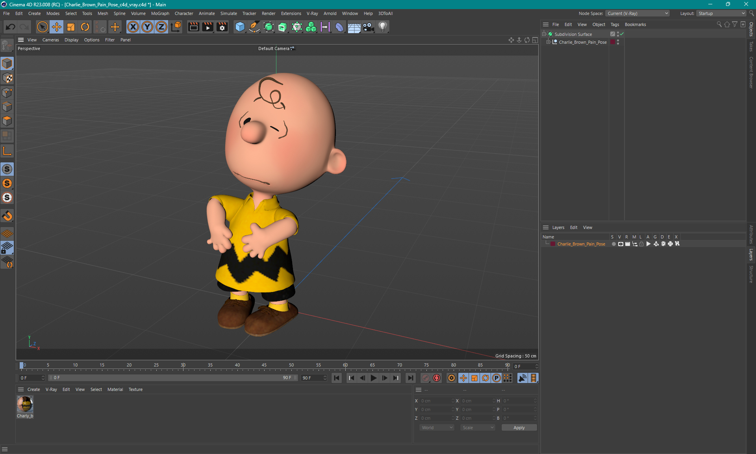The image size is (756, 454).
Task: Switch to Model mode cube icon
Action: [7, 63]
